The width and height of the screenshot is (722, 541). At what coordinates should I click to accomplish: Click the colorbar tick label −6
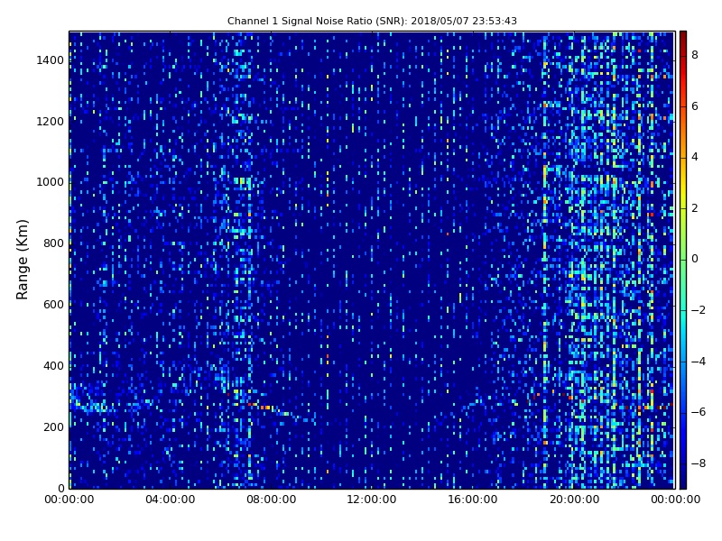(699, 412)
